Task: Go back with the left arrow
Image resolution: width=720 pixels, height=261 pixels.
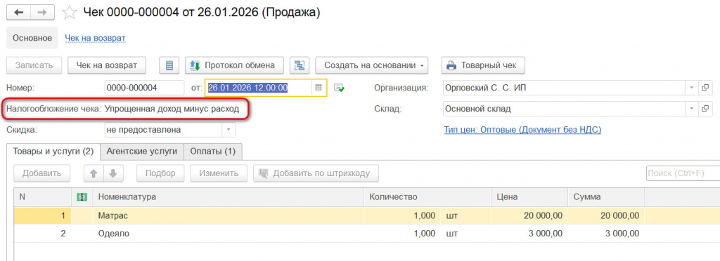Action: [x=19, y=13]
